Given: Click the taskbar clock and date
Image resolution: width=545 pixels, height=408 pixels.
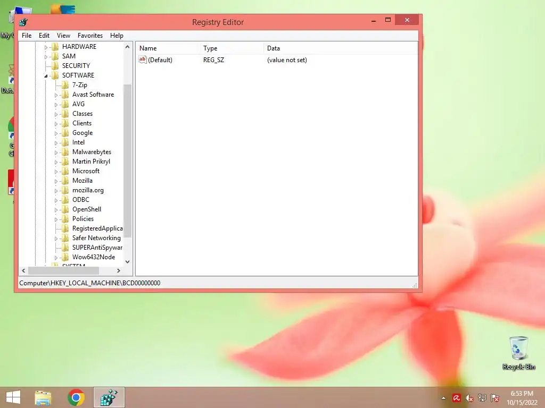Looking at the screenshot, I should click(x=522, y=398).
